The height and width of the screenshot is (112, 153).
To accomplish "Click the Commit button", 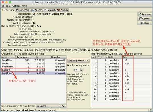I will pyautogui.click(x=145, y=19).
